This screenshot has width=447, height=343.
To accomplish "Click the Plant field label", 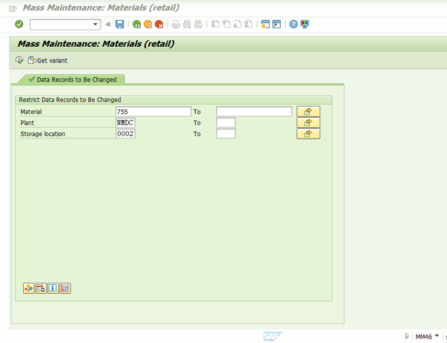I will click(28, 123).
